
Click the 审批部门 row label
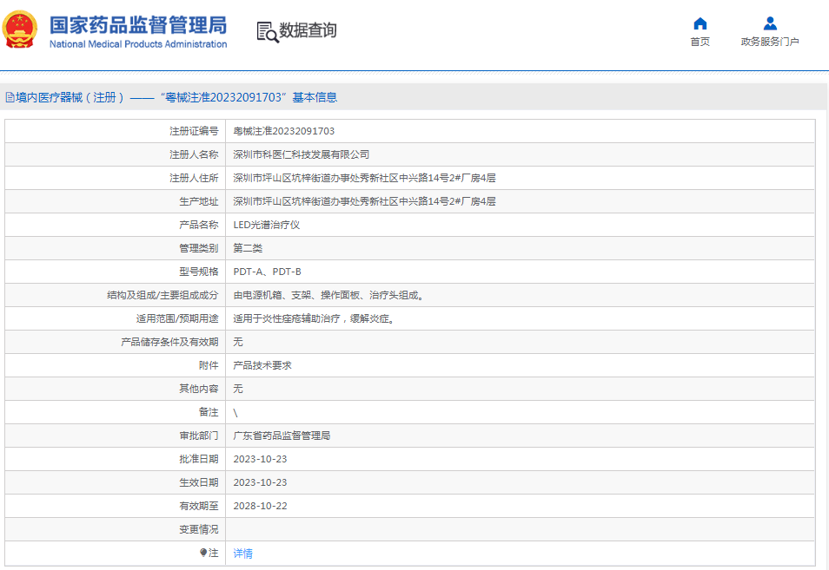click(198, 436)
